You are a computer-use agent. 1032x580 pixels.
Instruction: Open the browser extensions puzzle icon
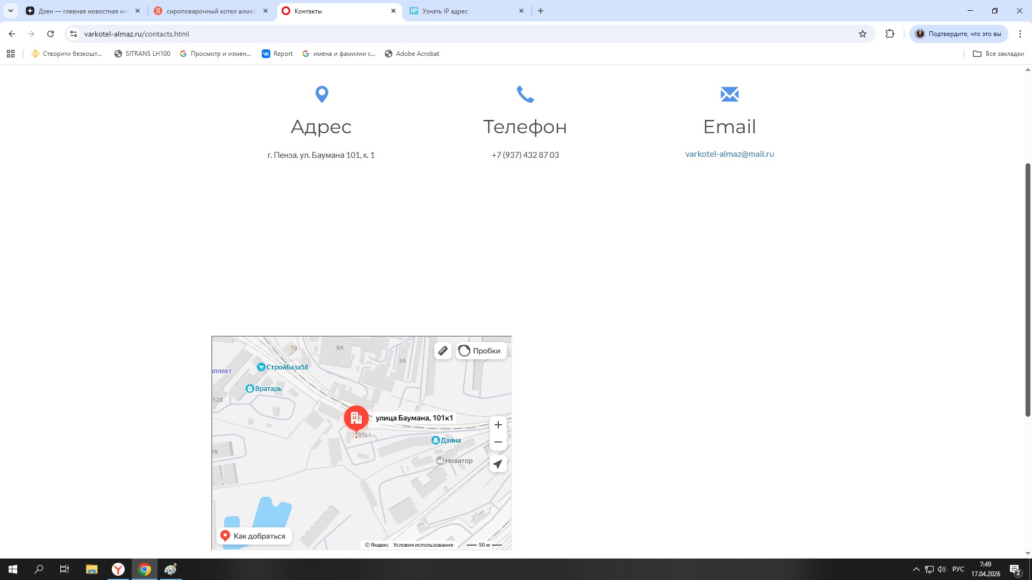click(890, 34)
